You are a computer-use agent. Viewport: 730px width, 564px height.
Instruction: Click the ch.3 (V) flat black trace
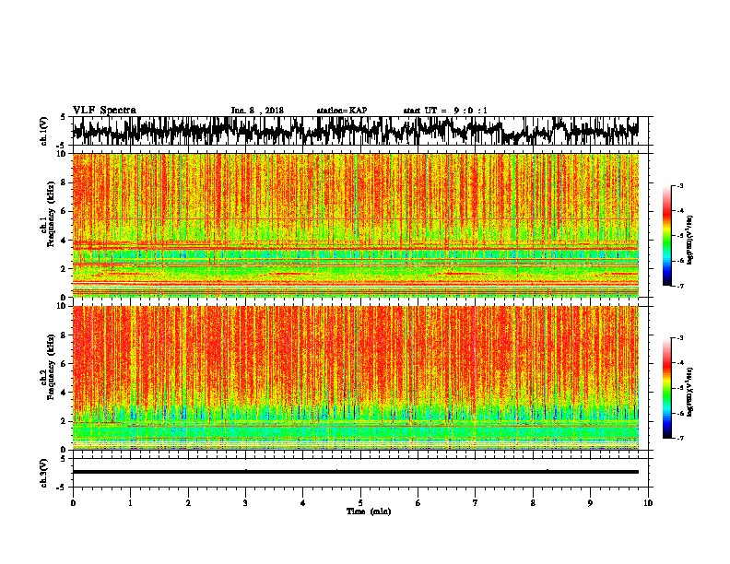point(355,472)
